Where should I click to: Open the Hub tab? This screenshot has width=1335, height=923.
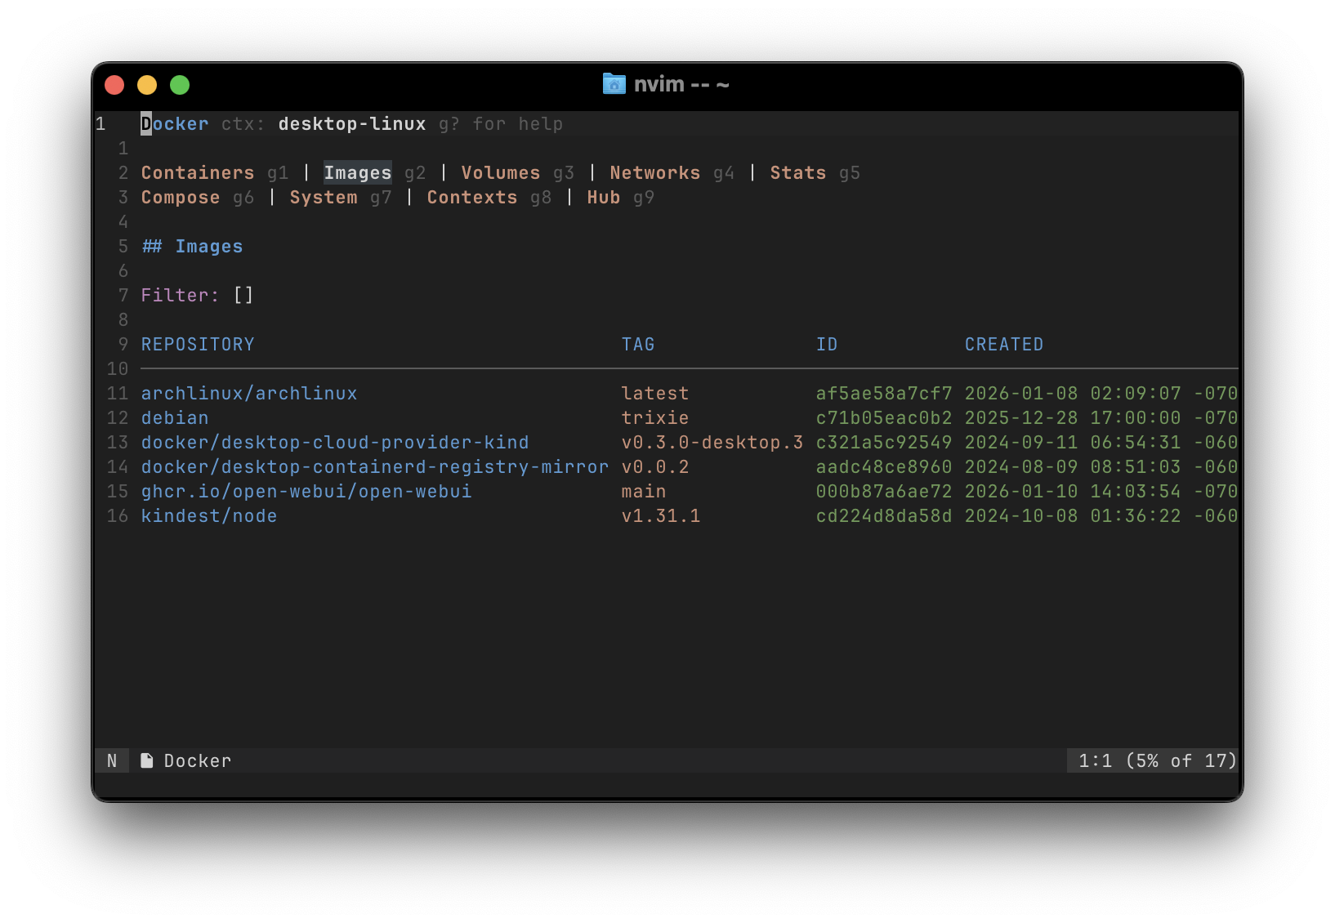pyautogui.click(x=604, y=198)
